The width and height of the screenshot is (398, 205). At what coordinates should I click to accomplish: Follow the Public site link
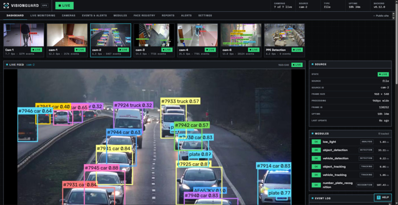[x=381, y=16]
